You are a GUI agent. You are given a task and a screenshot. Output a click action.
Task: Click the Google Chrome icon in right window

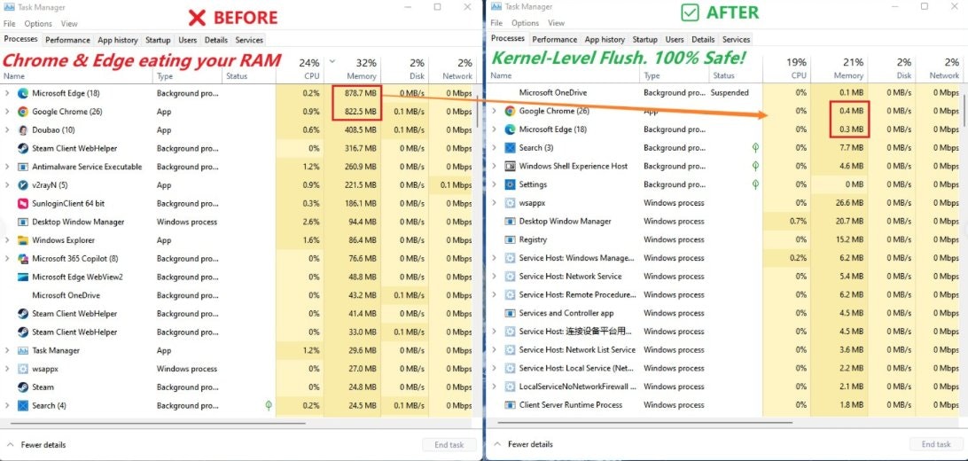510,111
